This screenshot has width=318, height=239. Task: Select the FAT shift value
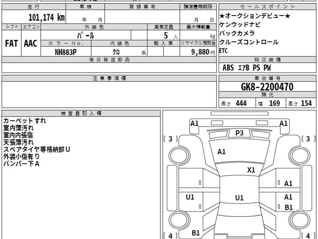(11, 43)
